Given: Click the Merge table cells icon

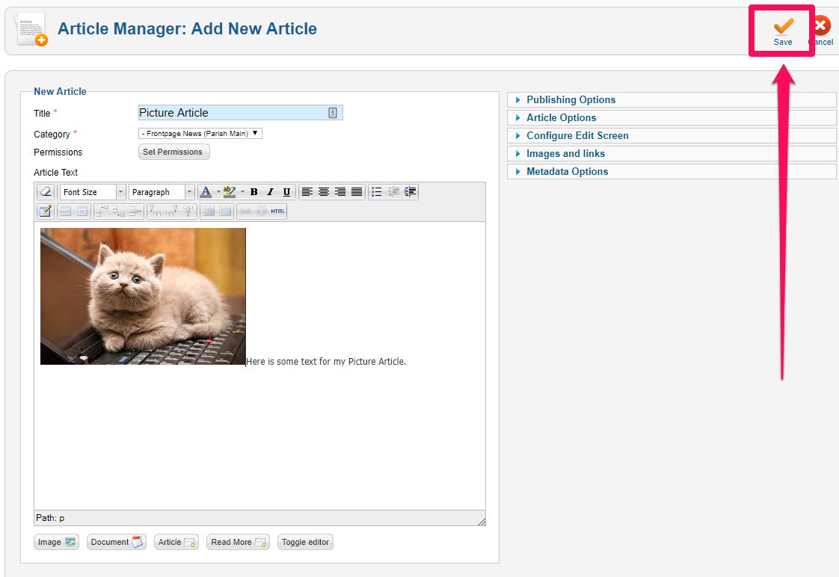Looking at the screenshot, I should 225,212.
